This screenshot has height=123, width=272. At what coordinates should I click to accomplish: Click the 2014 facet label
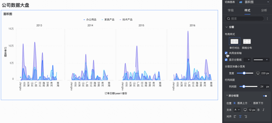[x=90, y=25]
